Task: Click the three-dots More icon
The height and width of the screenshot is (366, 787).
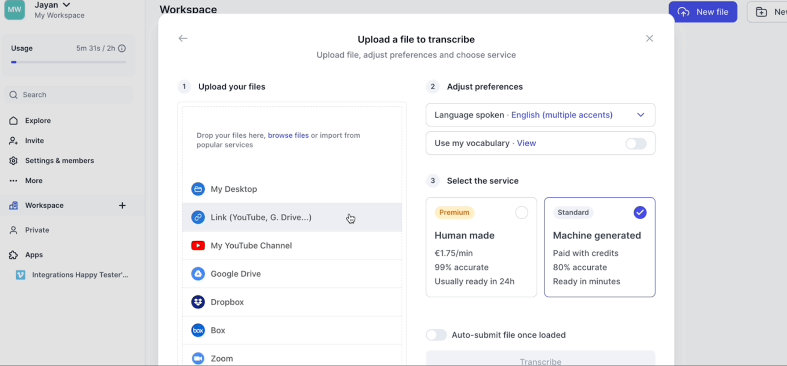Action: pos(13,181)
